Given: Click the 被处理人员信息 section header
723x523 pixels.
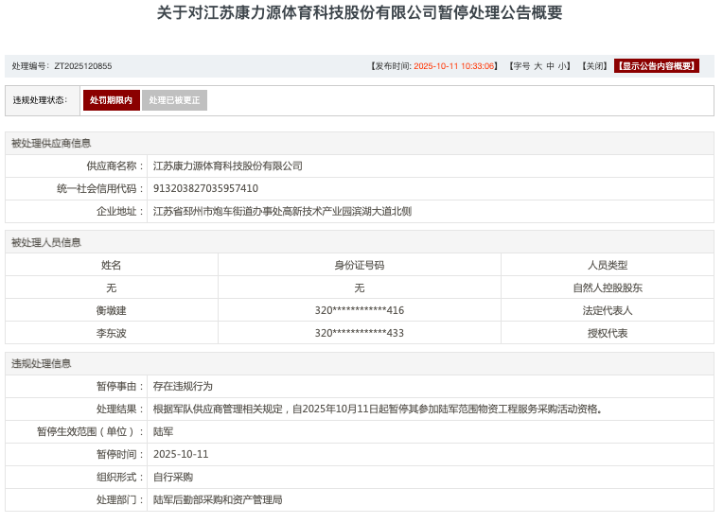Looking at the screenshot, I should [46, 242].
